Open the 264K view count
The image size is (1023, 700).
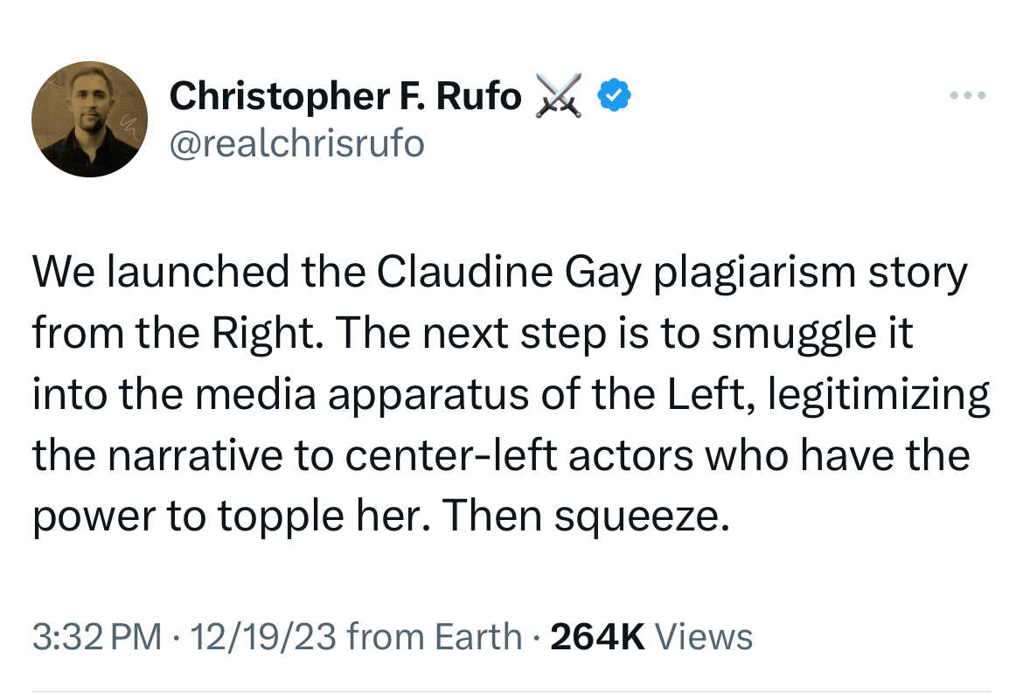click(x=598, y=636)
